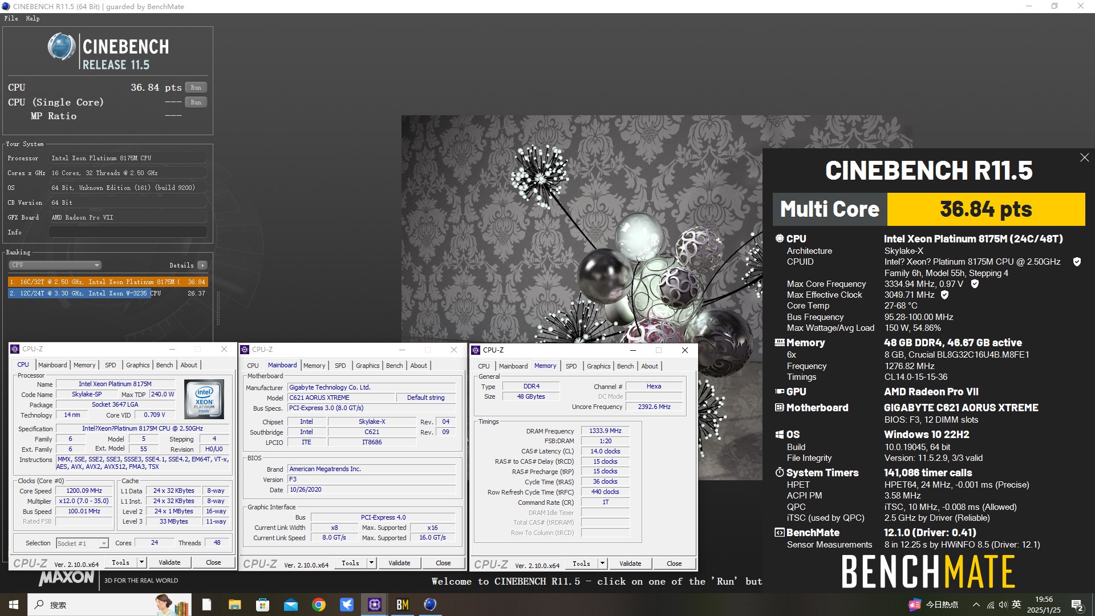
Task: Open Tools dropdown arrow in second CPU-Z
Action: point(371,563)
